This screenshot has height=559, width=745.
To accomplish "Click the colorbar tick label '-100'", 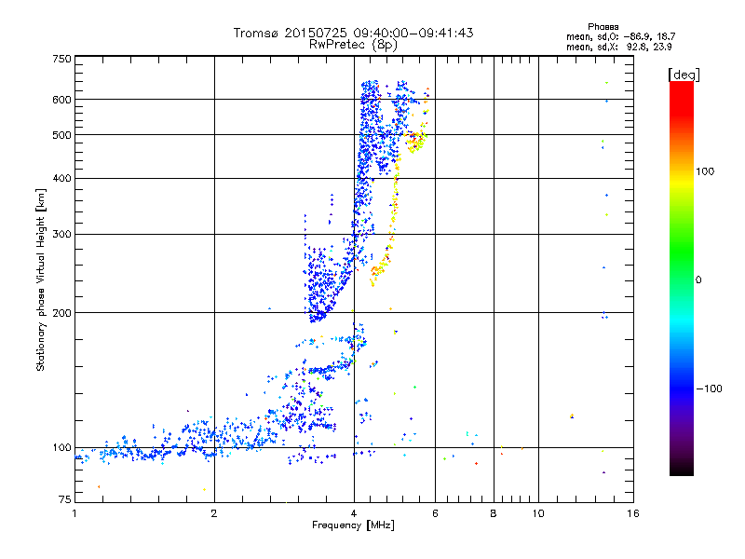I will click(709, 389).
